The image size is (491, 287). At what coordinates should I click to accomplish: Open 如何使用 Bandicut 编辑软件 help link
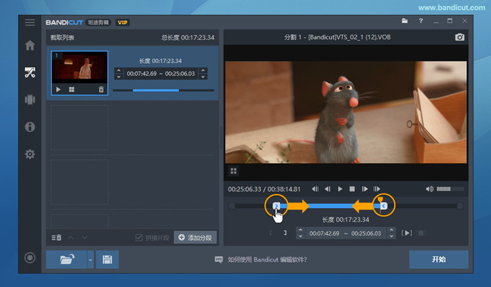[261, 260]
